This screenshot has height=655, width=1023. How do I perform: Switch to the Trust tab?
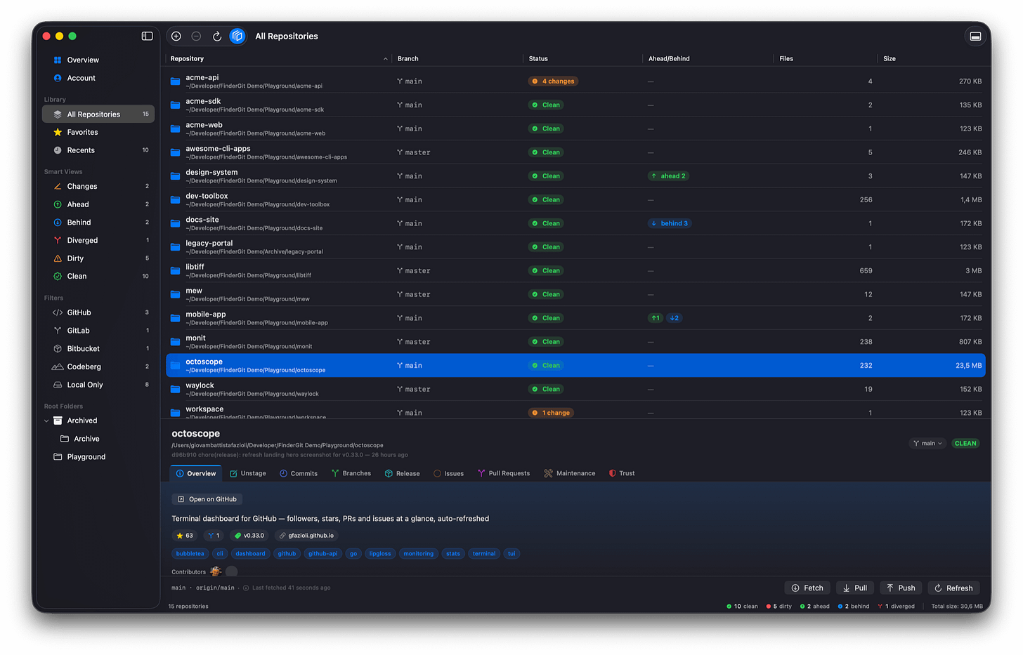click(x=622, y=474)
